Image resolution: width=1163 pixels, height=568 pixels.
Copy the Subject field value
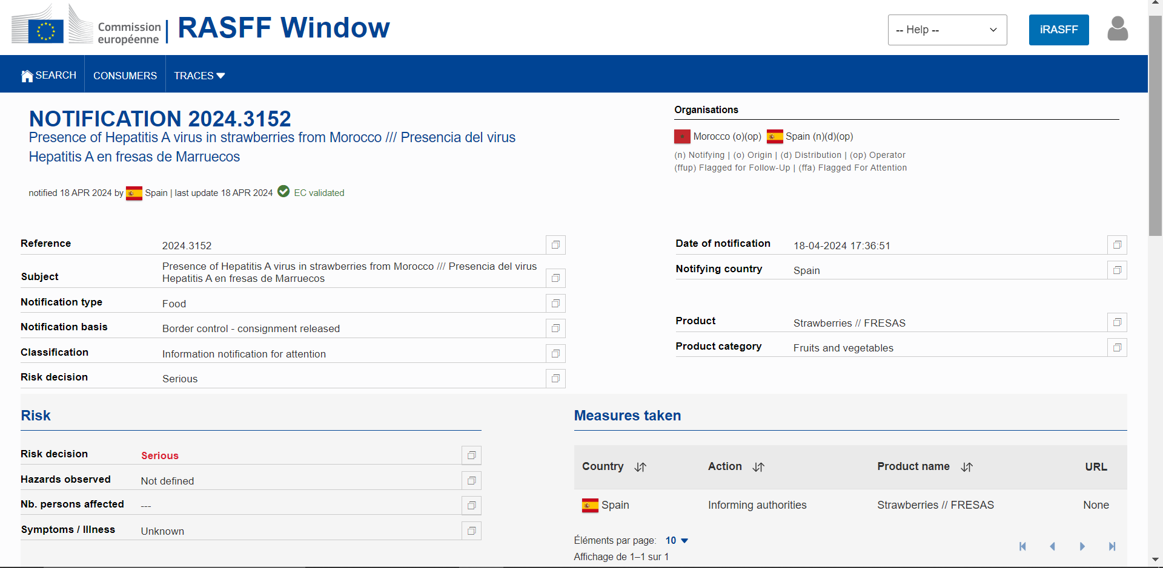[555, 278]
